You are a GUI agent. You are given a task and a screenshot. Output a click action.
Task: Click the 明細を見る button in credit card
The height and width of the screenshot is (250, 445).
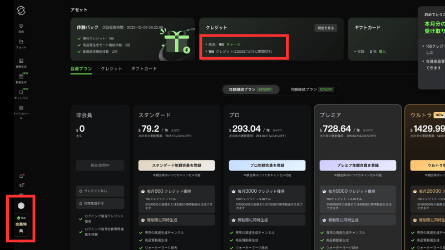(326, 27)
